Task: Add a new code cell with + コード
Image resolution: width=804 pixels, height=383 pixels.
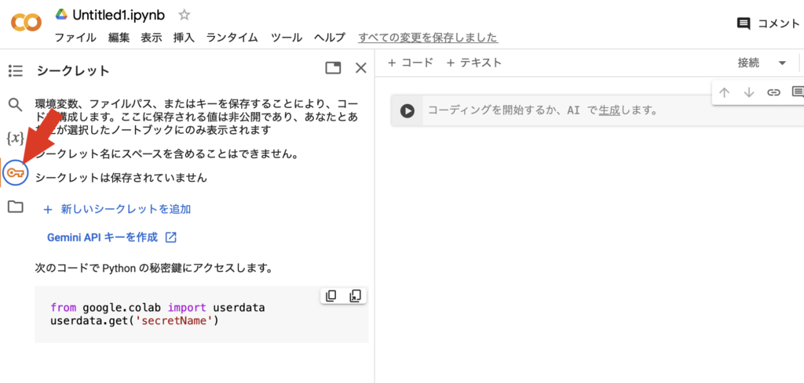Action: [410, 63]
